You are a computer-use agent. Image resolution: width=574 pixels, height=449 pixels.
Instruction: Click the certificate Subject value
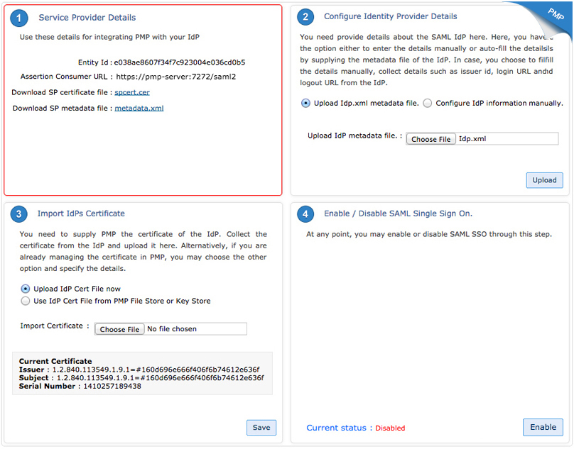[x=160, y=378]
